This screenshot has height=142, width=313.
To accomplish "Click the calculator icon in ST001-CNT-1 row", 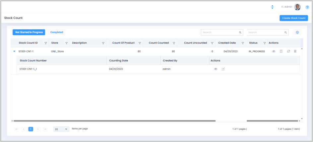I will pos(281,52).
